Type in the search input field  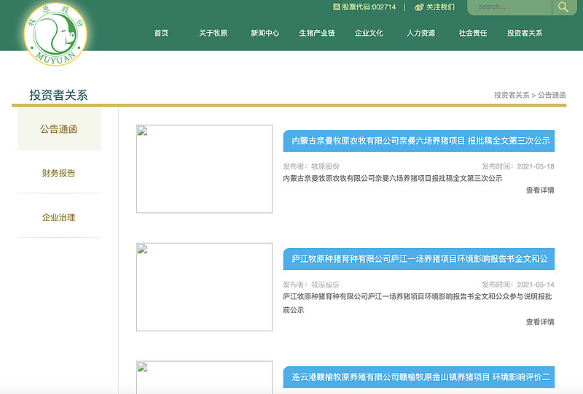click(509, 7)
